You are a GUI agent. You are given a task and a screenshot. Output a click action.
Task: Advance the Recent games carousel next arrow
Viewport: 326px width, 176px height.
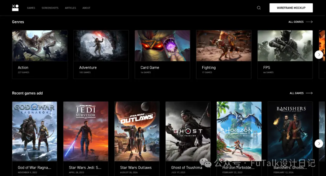click(319, 144)
